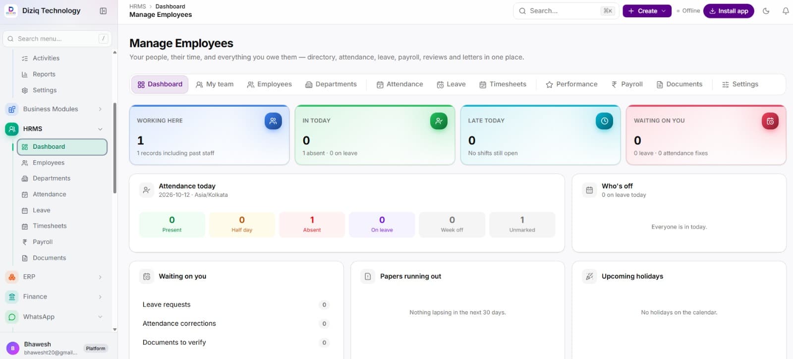The width and height of the screenshot is (793, 359).
Task: Switch to the My team tab
Action: tap(215, 84)
